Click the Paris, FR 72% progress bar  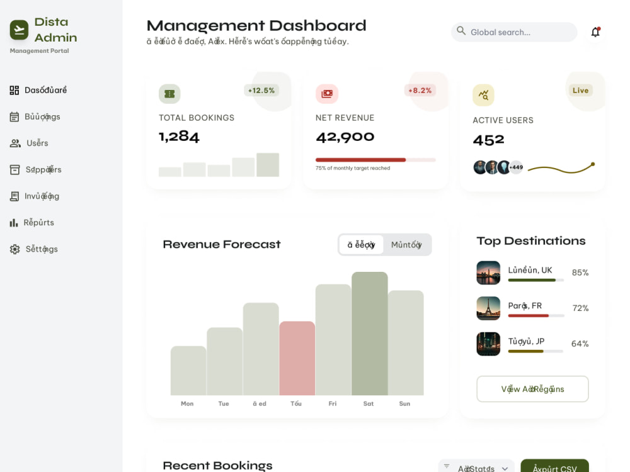coord(535,316)
